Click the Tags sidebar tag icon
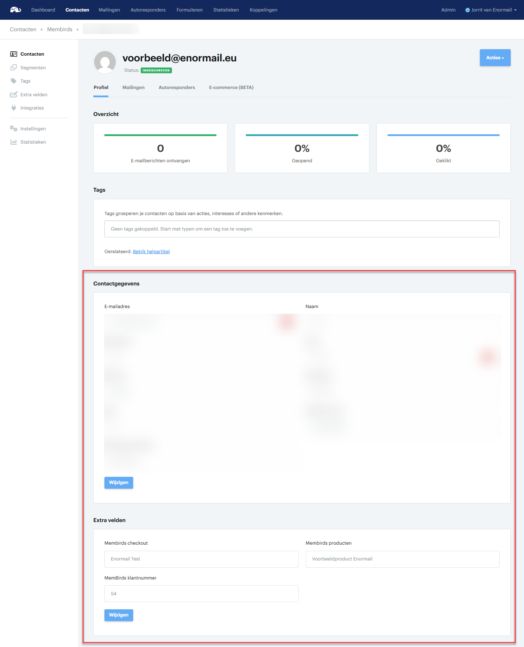 (14, 81)
